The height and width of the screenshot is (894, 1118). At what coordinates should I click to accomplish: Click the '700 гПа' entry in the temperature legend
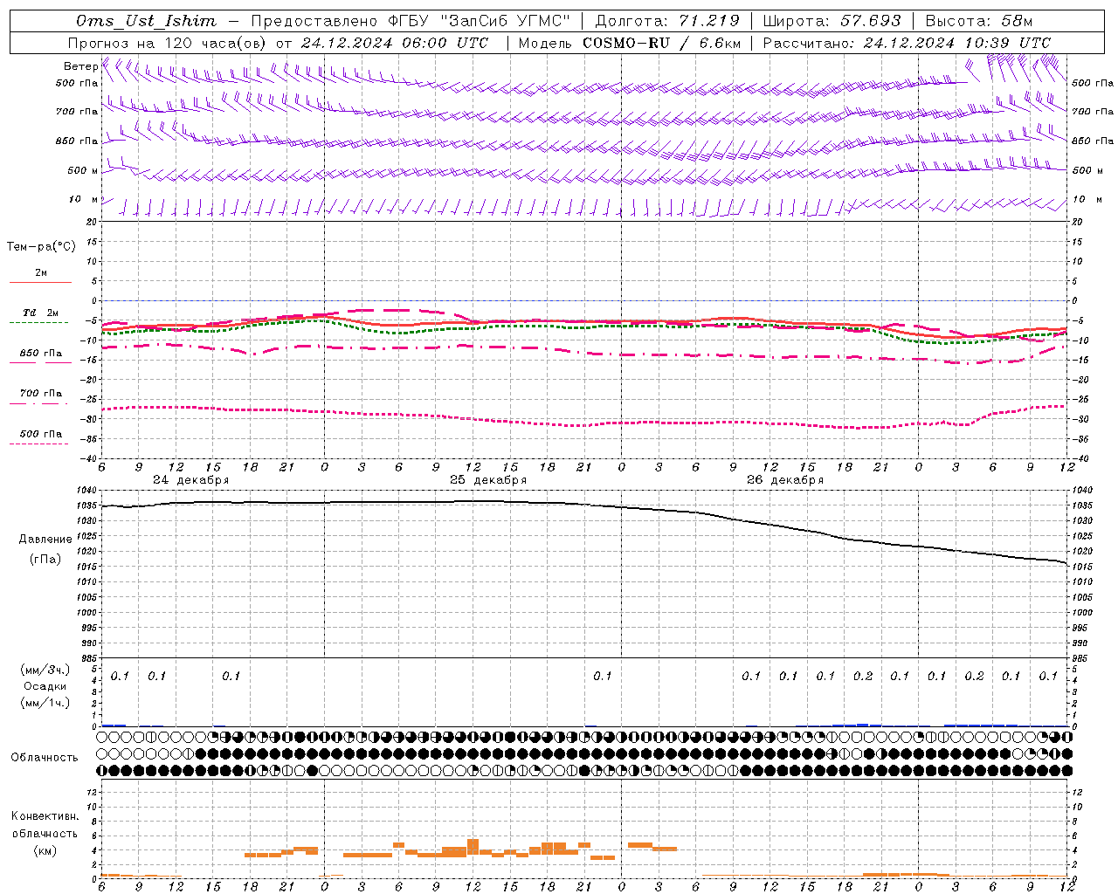pyautogui.click(x=41, y=393)
